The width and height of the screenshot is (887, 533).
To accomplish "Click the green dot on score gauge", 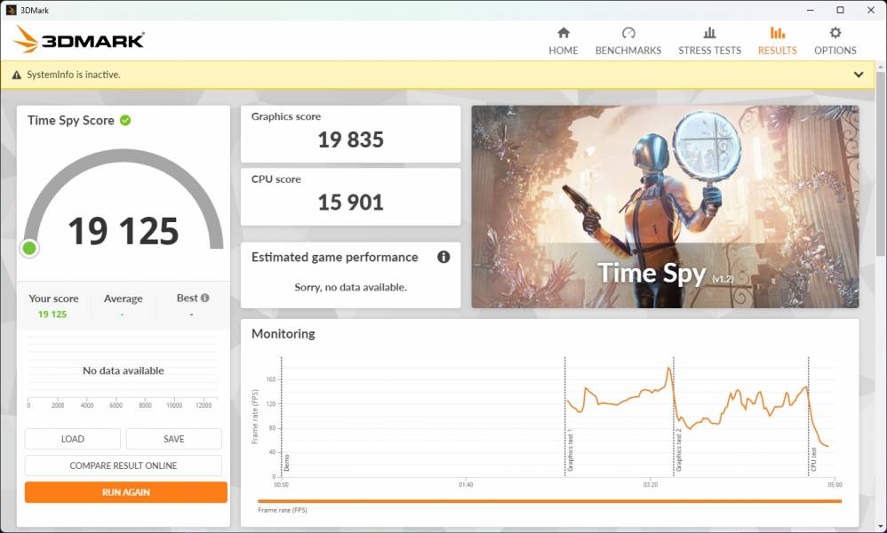I will 29,248.
